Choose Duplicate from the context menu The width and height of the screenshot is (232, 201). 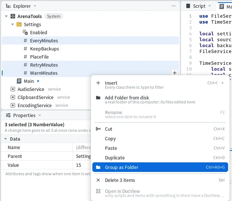160,158
